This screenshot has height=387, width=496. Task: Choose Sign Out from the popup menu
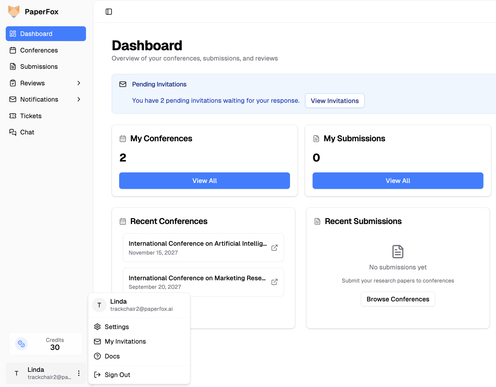pos(117,375)
